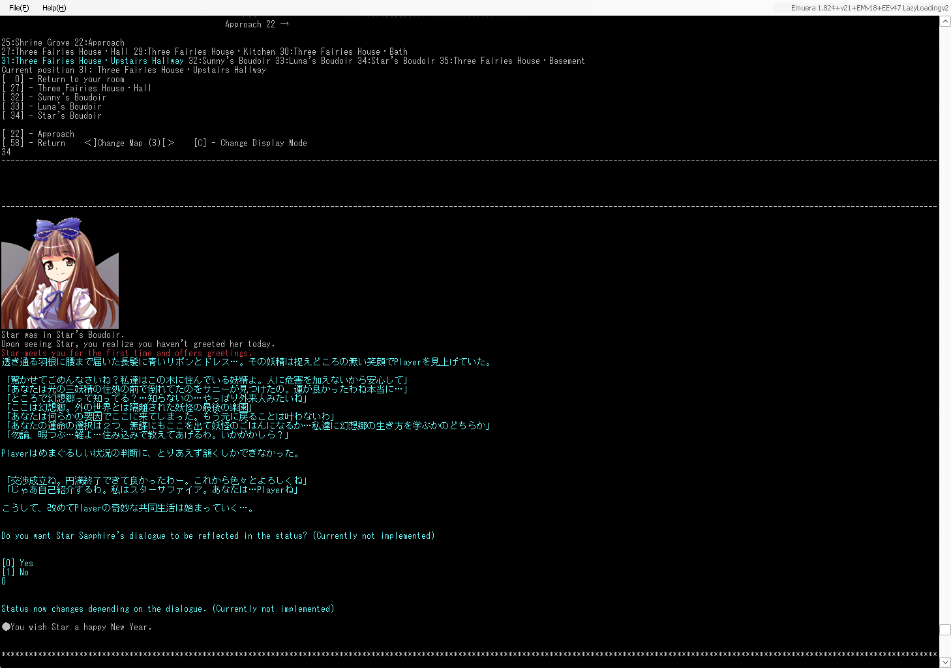Click the Approach 22 arrow header
This screenshot has height=668, width=951.
256,24
